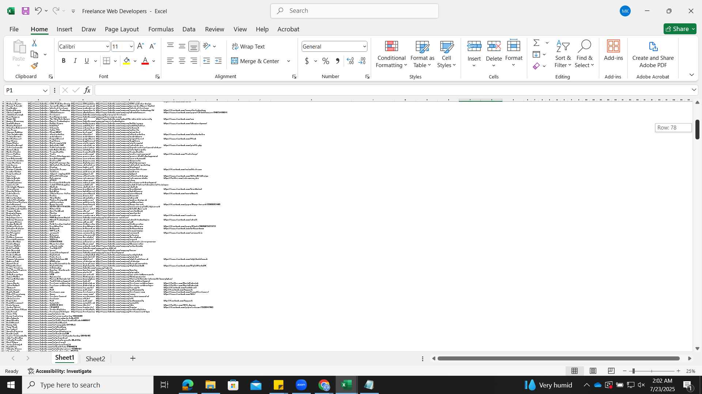Increase font size with the larger A icon
The height and width of the screenshot is (394, 702).
[x=140, y=46]
